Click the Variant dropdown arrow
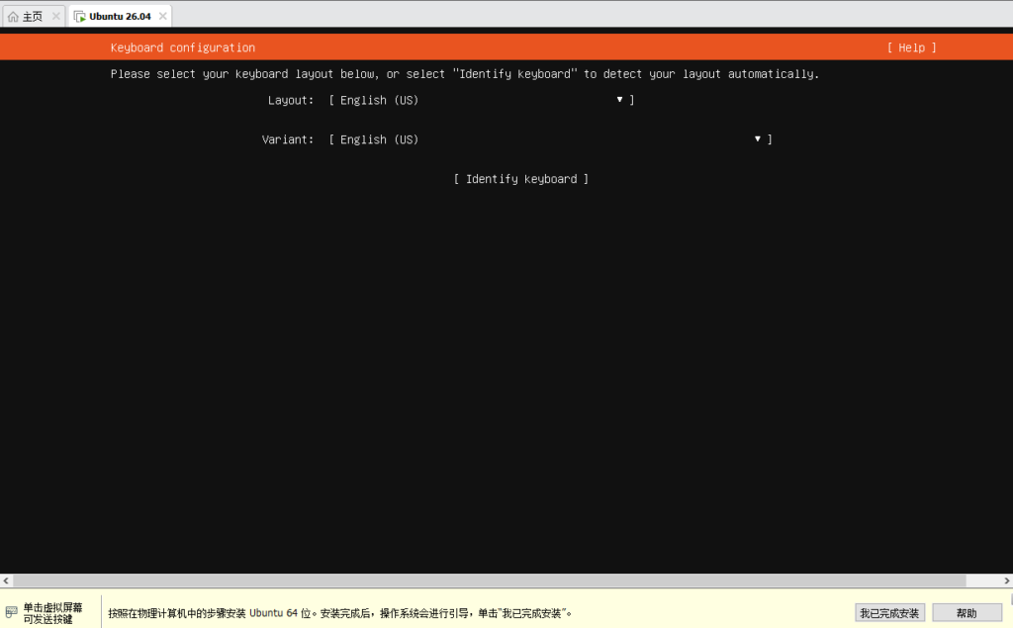1013x628 pixels. click(757, 138)
